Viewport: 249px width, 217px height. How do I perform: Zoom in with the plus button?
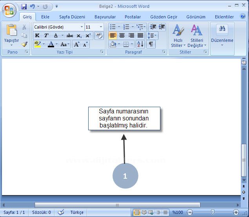pyautogui.click(x=236, y=212)
